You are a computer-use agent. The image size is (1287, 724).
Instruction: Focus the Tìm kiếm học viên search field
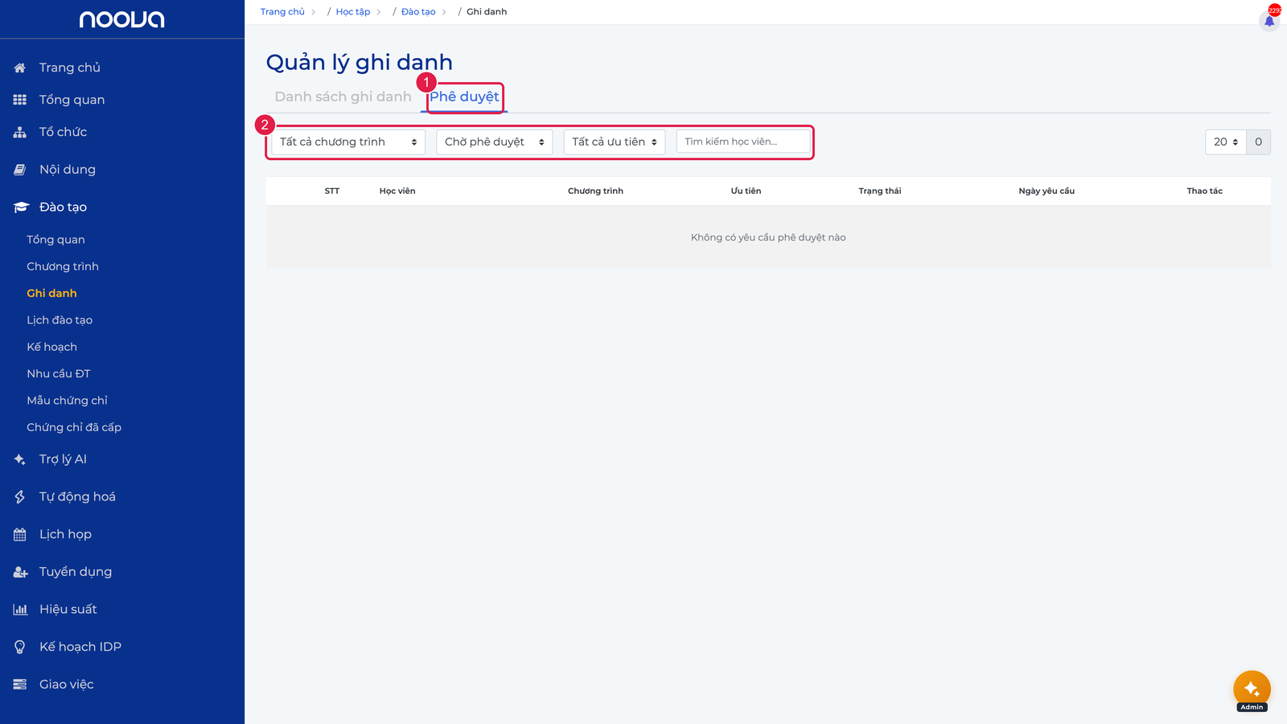[743, 142]
